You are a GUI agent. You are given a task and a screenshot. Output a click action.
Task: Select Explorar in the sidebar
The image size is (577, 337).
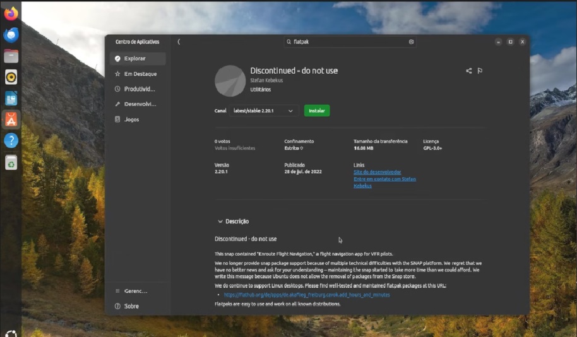[x=138, y=59]
